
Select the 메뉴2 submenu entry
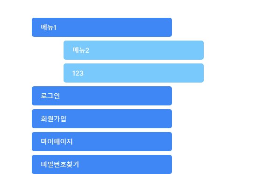tap(134, 50)
